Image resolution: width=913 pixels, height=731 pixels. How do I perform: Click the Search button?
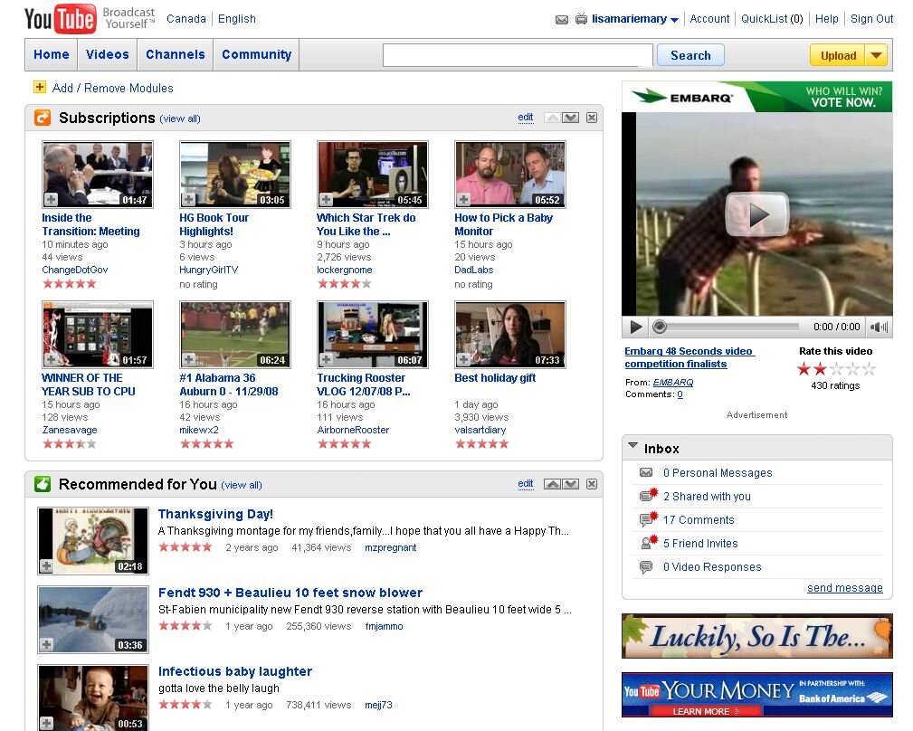click(690, 55)
